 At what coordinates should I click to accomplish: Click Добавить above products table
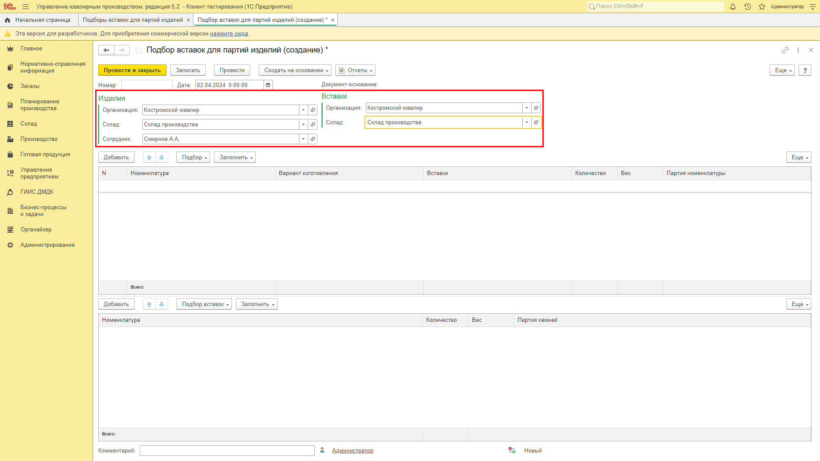tap(116, 158)
